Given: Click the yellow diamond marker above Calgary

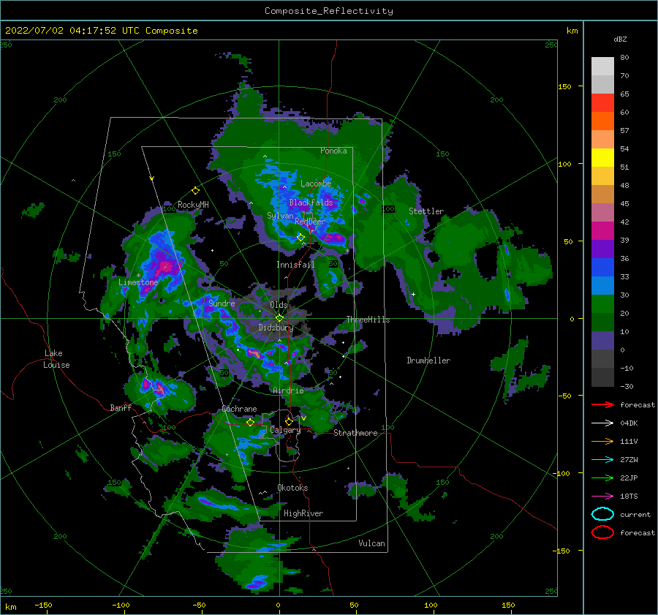Looking at the screenshot, I should coord(289,421).
